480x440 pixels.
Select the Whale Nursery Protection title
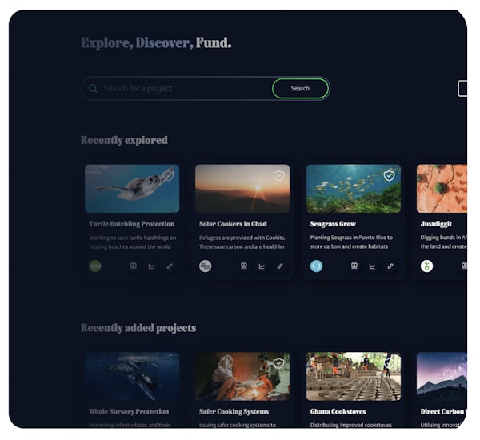coord(129,411)
